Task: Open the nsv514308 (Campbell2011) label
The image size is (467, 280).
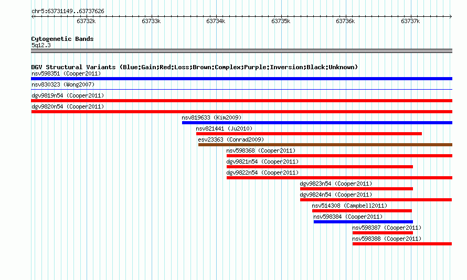Action: [349, 206]
